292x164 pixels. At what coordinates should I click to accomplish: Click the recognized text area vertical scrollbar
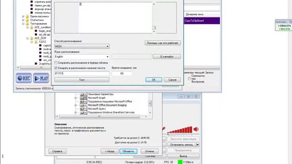[x=154, y=18]
